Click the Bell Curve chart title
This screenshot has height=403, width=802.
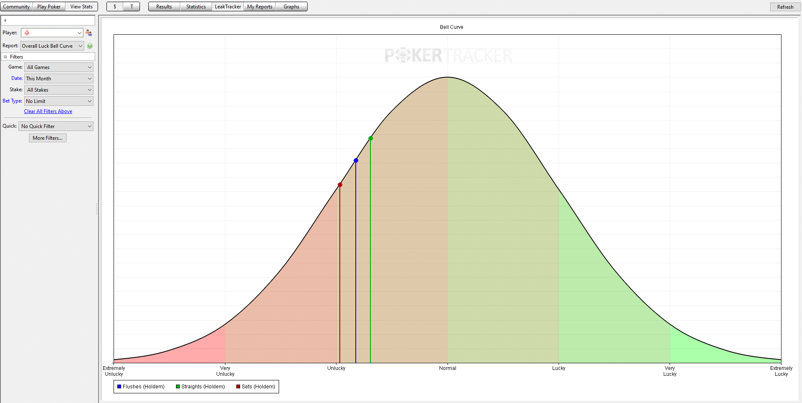coord(452,27)
